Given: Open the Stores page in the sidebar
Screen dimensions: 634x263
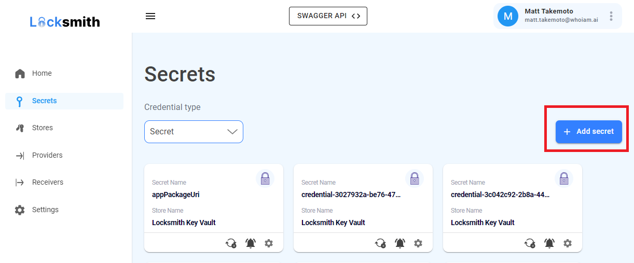Looking at the screenshot, I should click(x=42, y=128).
